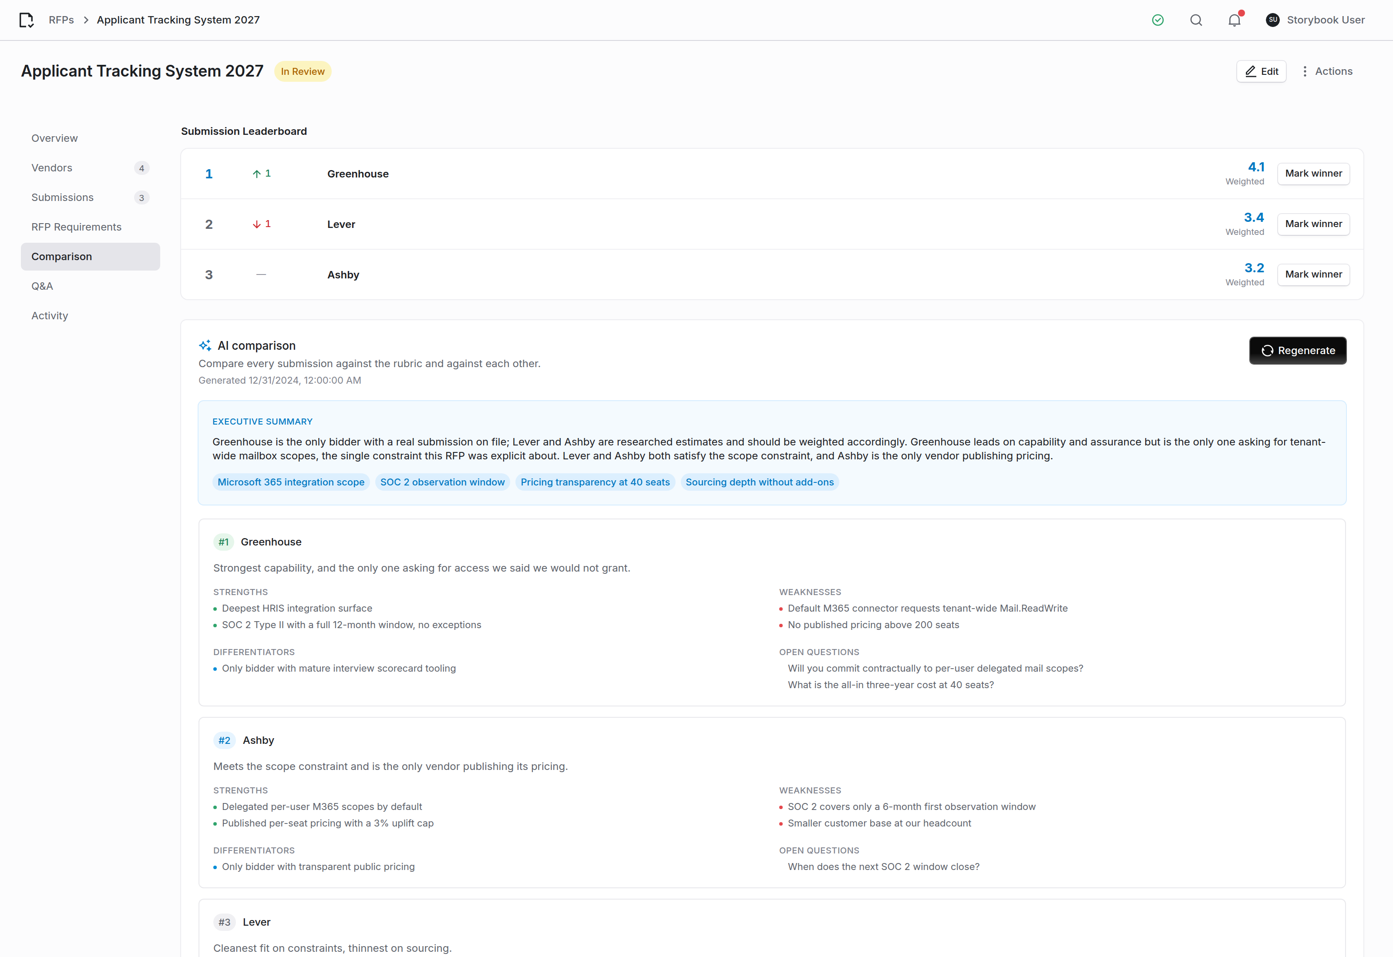Click Pricing transparency at 40 seats tag
This screenshot has width=1393, height=957.
point(595,482)
